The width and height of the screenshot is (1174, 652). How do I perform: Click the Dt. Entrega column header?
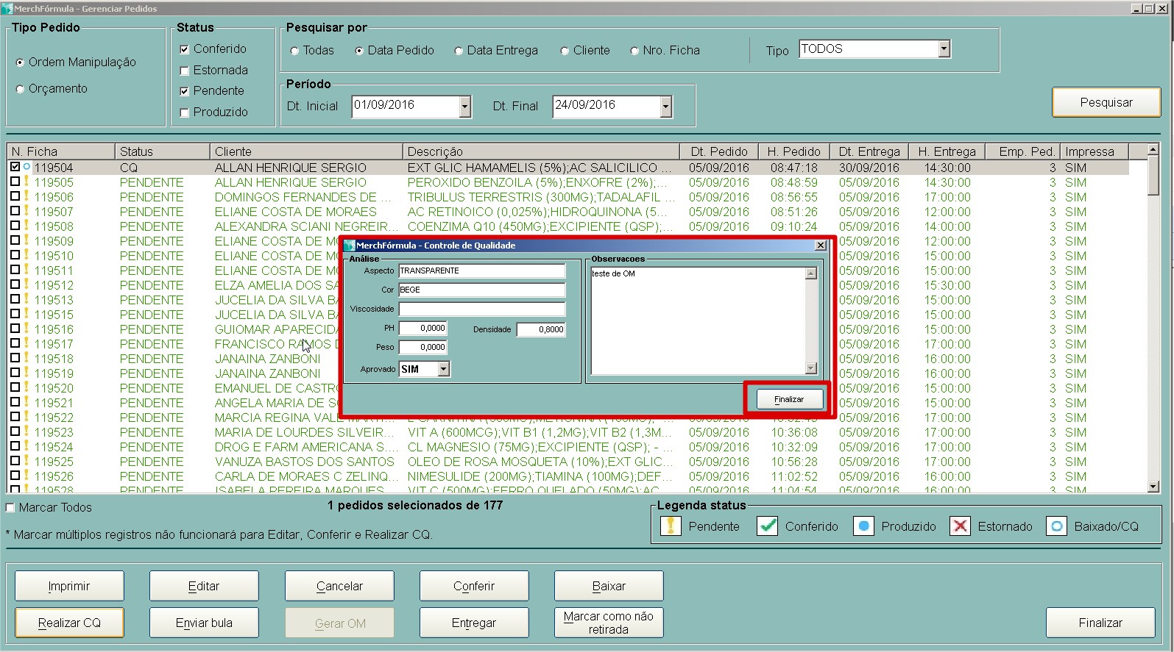(x=869, y=151)
